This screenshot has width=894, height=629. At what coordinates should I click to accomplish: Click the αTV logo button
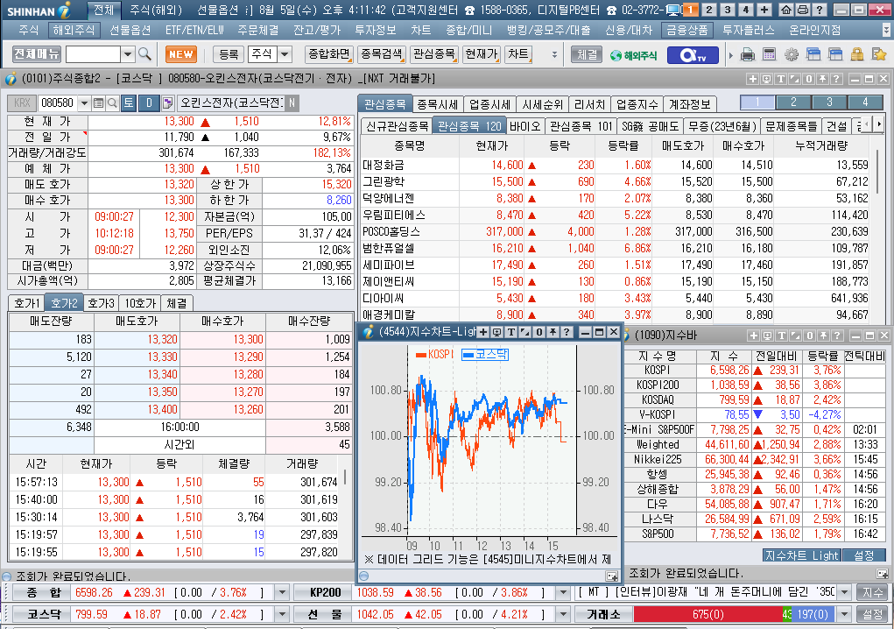(693, 54)
